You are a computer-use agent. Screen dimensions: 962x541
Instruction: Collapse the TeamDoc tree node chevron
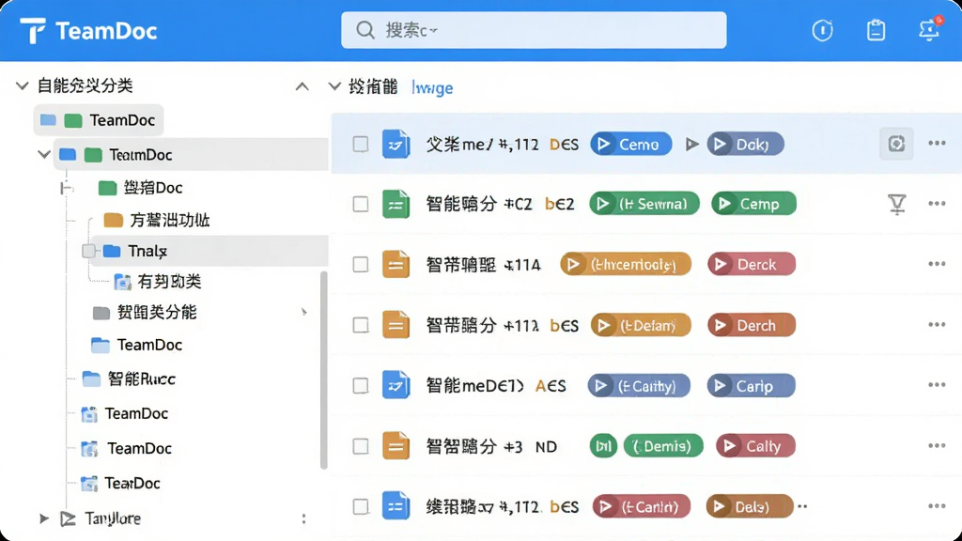[43, 154]
